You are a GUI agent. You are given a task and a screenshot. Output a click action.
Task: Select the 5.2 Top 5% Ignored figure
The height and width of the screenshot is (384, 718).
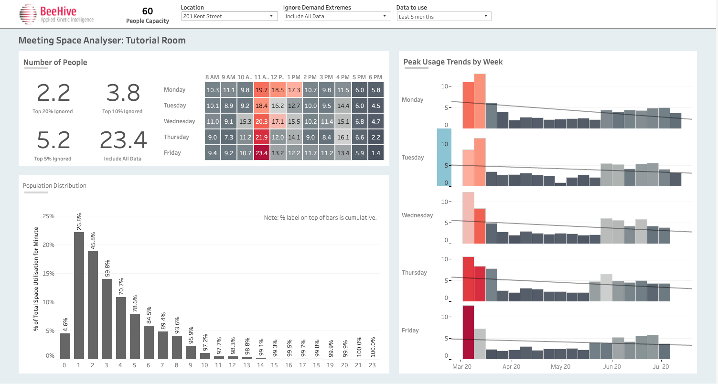(x=54, y=140)
